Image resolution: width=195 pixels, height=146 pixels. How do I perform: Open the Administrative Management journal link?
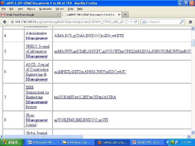point(37,36)
